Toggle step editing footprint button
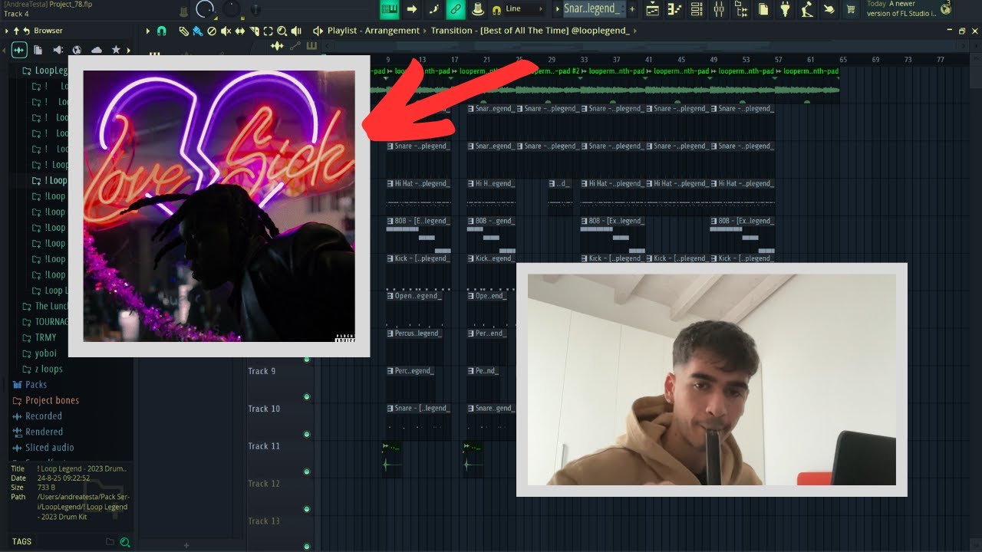Viewport: 982px width, 552px height. 433,9
